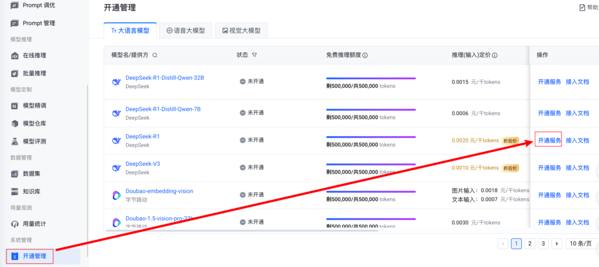Go to next page with right chevron
Image resolution: width=599 pixels, height=267 pixels.
tap(556, 244)
